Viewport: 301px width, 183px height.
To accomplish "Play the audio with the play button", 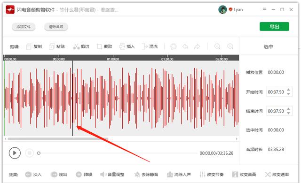I will click(15, 153).
